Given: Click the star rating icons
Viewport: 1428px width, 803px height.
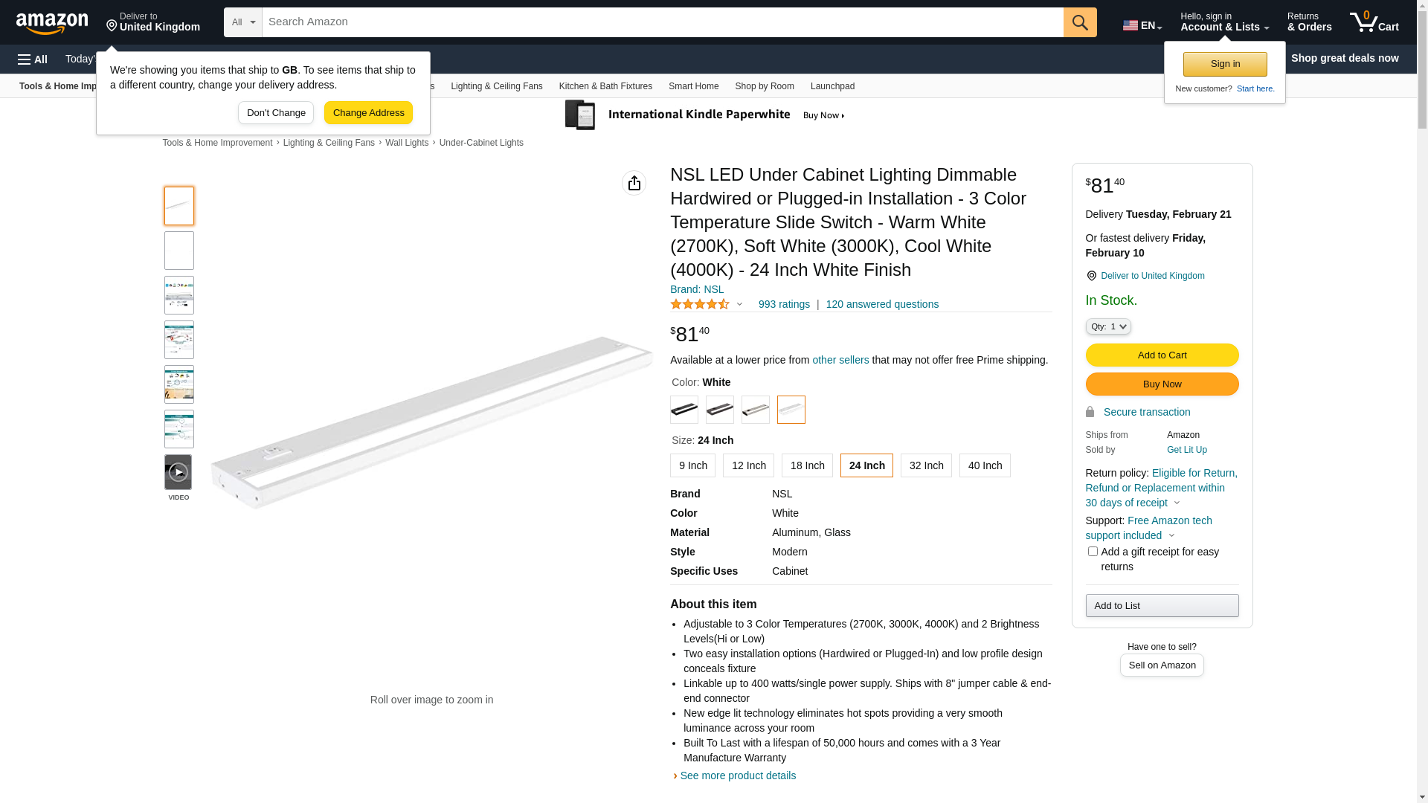Looking at the screenshot, I should [700, 304].
